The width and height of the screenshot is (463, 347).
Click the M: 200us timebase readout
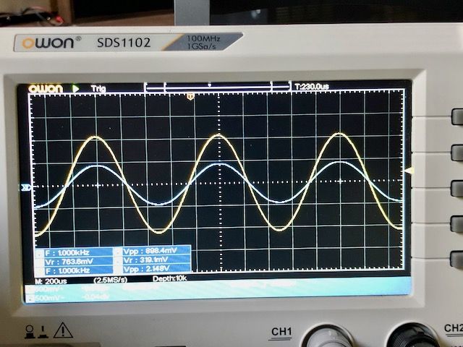[x=51, y=279]
